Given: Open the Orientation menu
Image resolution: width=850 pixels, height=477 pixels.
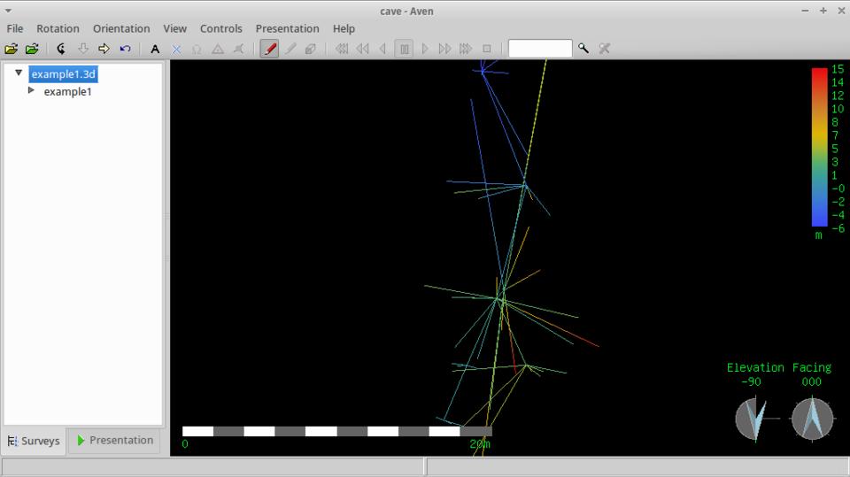Looking at the screenshot, I should click(121, 28).
